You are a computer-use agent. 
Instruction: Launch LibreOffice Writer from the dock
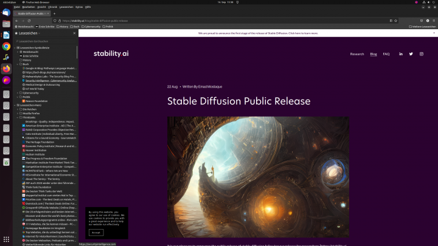pyautogui.click(x=6, y=35)
